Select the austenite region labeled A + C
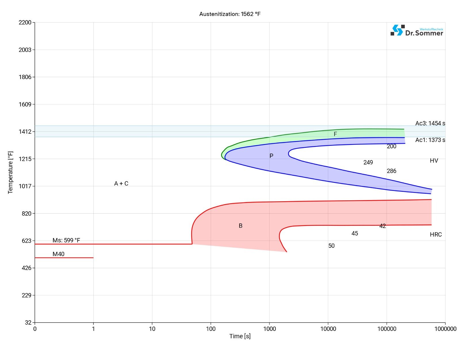Viewport: 460px width, 345px height. pyautogui.click(x=122, y=183)
